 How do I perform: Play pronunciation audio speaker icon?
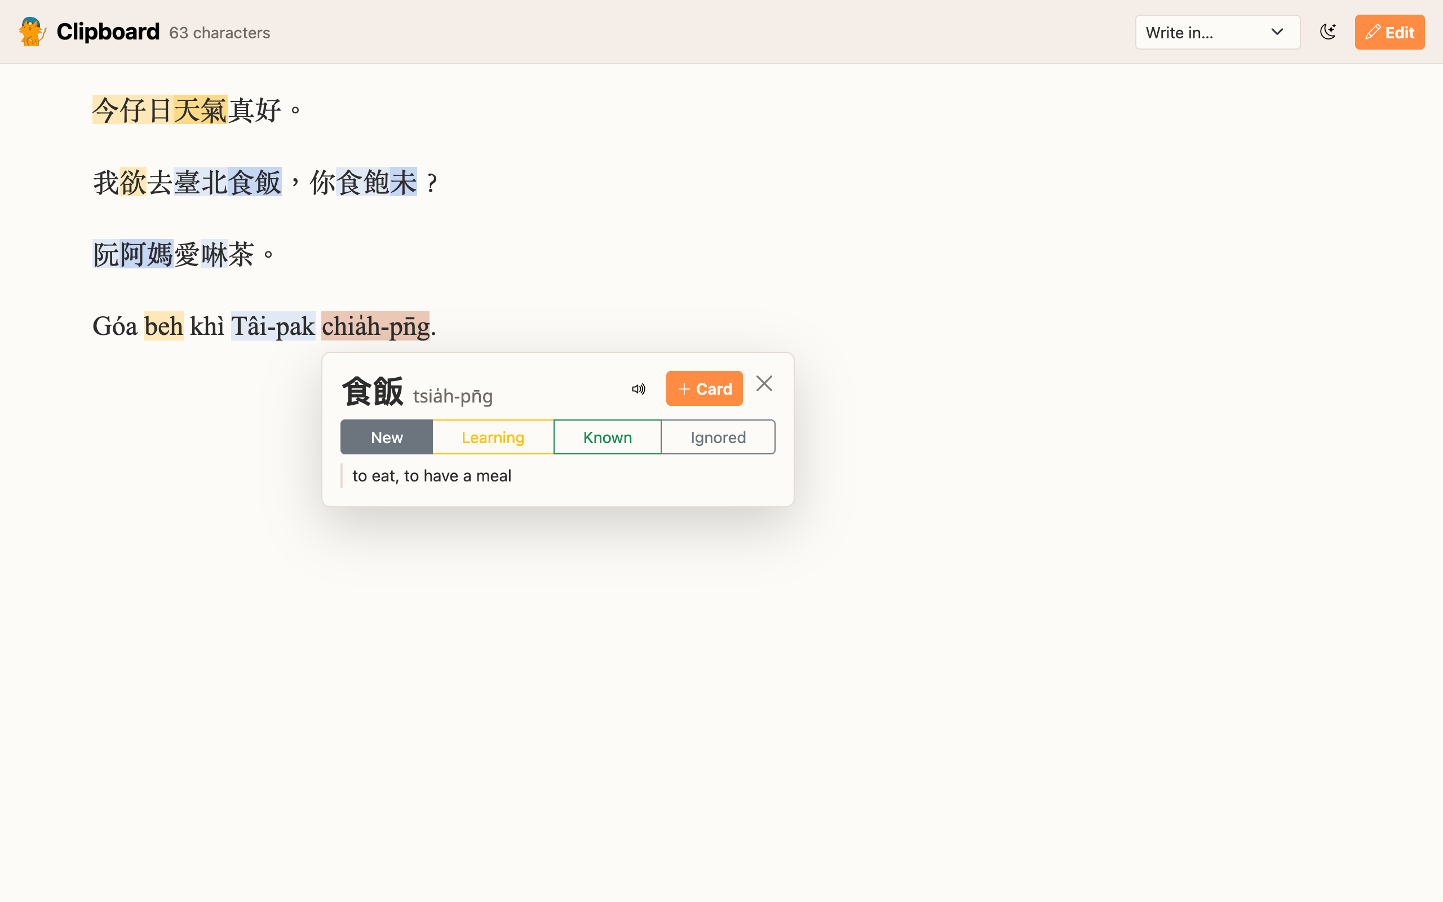[639, 389]
